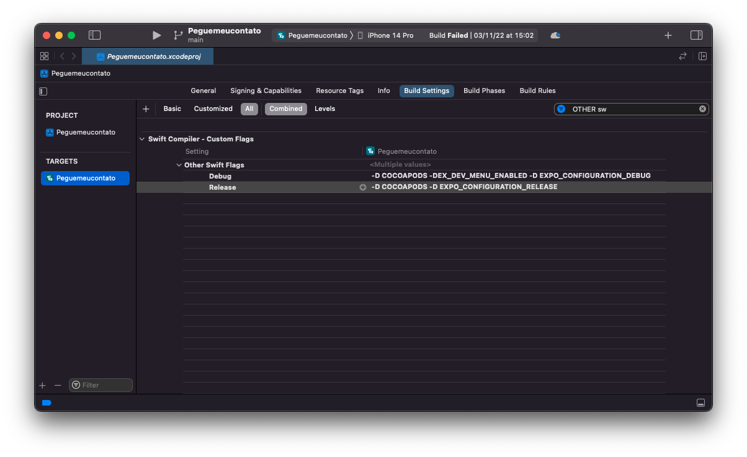Viewport: 747px width, 457px height.
Task: Show Customized build settings
Action: pos(213,109)
